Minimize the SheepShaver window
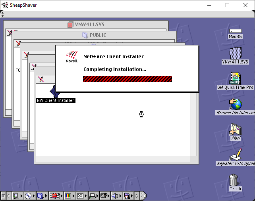Image resolution: width=255 pixels, height=201 pixels. tap(209, 5)
